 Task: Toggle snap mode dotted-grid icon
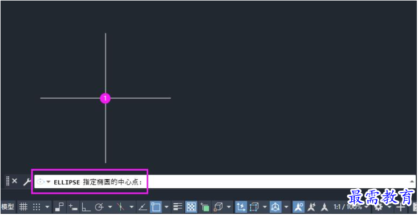[x=37, y=206]
